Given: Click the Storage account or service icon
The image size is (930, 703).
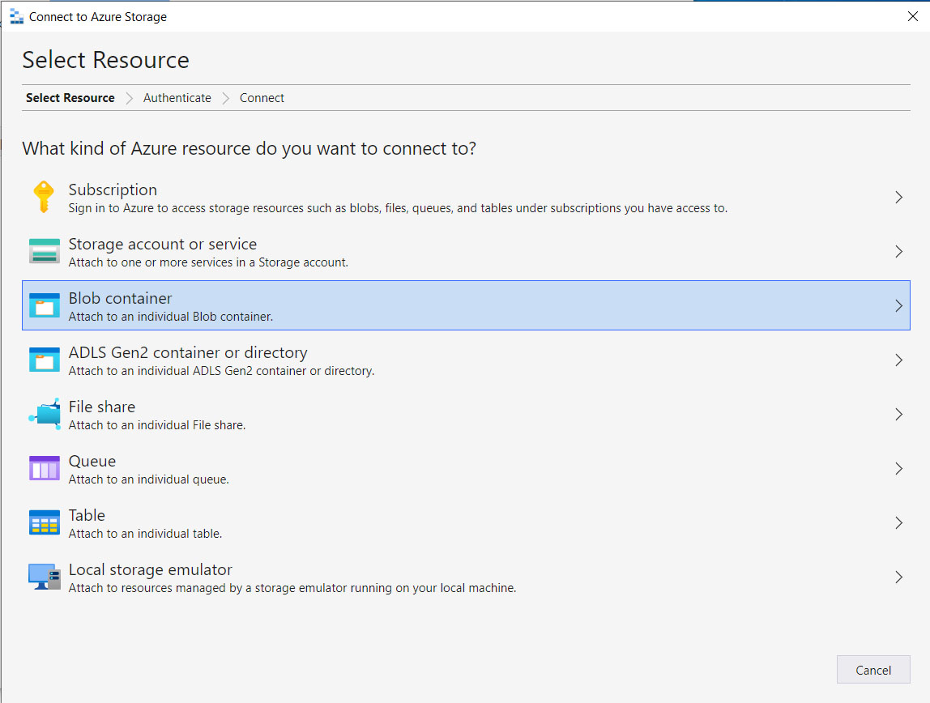Looking at the screenshot, I should tap(45, 251).
